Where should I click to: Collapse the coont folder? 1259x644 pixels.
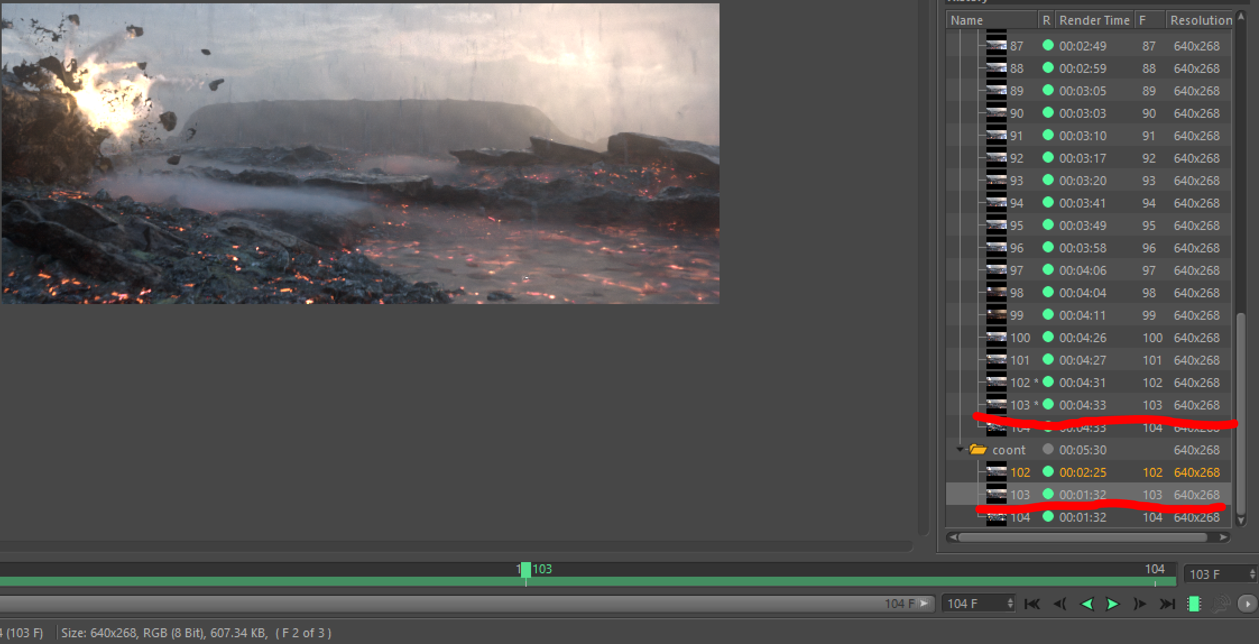(x=960, y=449)
